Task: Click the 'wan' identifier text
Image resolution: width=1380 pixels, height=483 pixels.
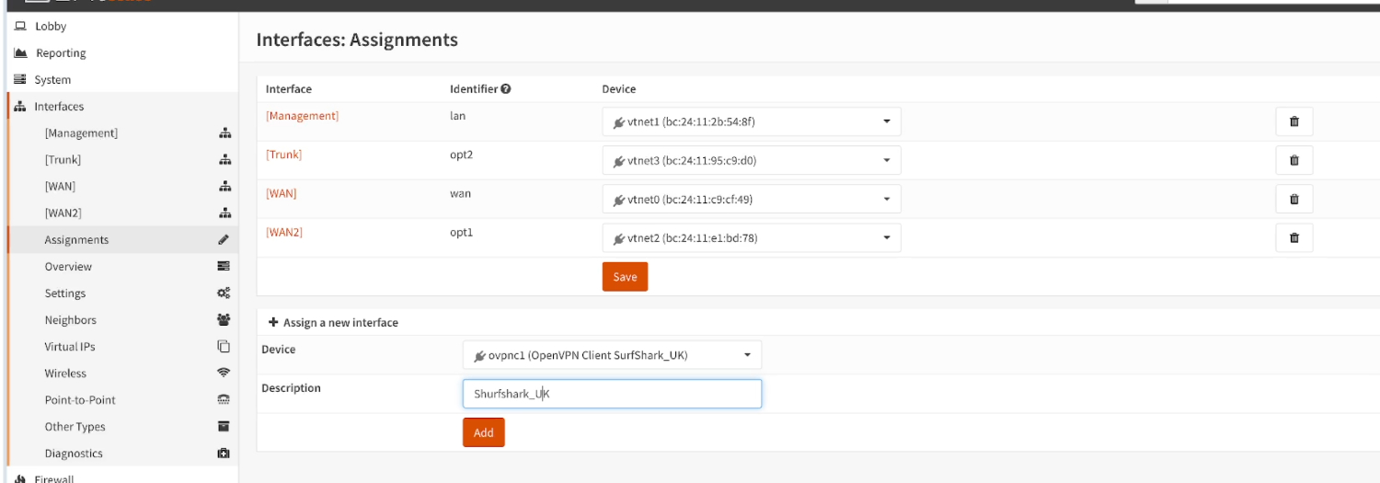Action: pos(460,193)
